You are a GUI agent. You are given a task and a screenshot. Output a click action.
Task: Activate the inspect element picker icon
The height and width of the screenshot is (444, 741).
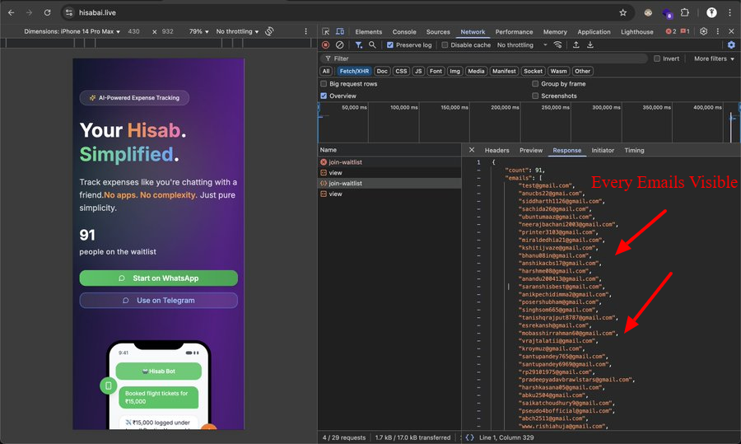(325, 31)
